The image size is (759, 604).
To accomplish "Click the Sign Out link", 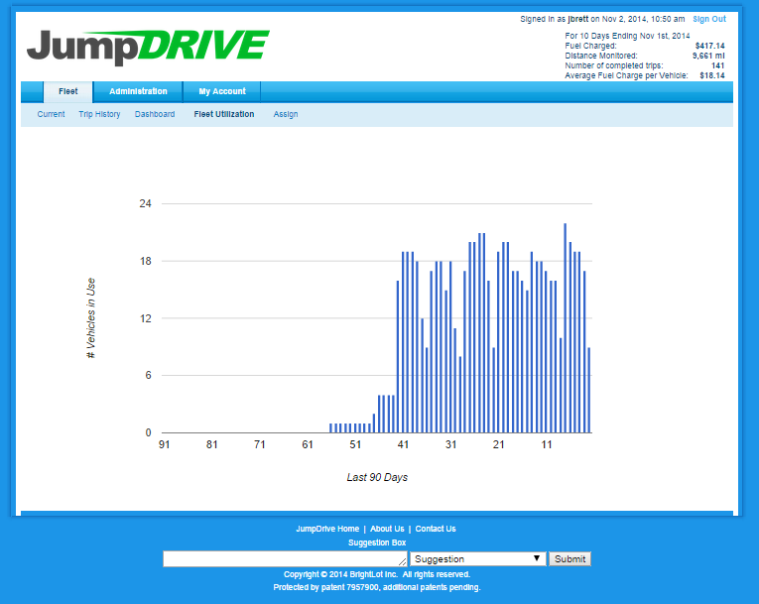I will pos(709,19).
